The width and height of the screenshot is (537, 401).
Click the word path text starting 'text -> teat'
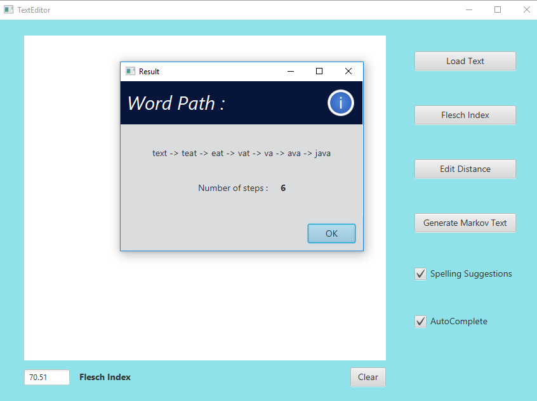241,153
